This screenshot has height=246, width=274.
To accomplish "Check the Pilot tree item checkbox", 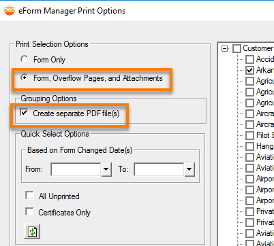I will tap(249, 135).
